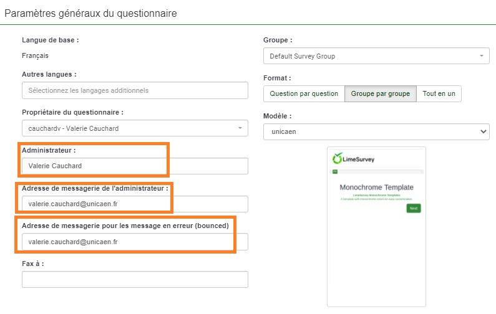
Task: Choose the Groupe par groupe format
Action: coord(380,93)
